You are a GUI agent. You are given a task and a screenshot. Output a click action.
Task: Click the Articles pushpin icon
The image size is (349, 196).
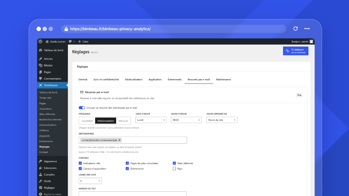(41, 59)
